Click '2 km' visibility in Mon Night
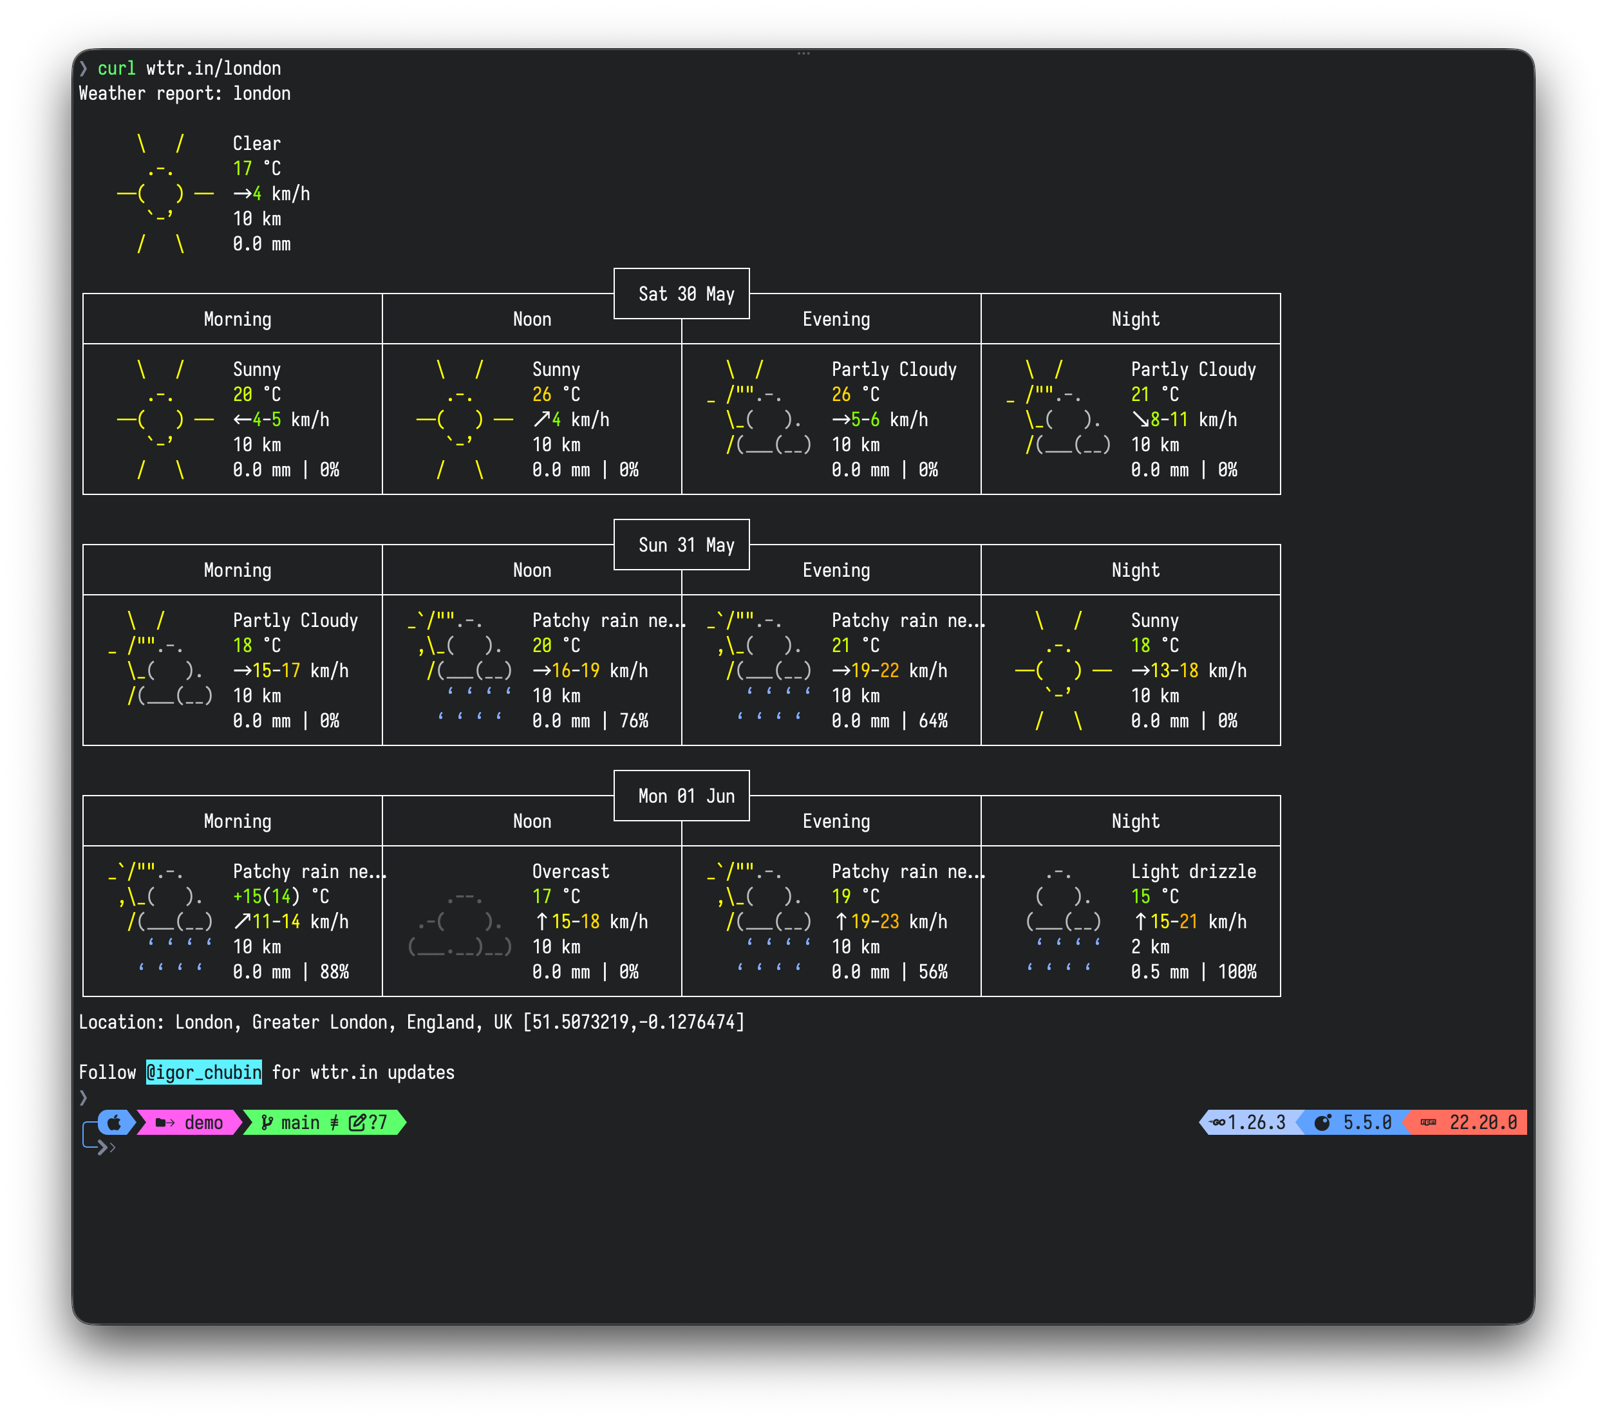 [x=1151, y=946]
